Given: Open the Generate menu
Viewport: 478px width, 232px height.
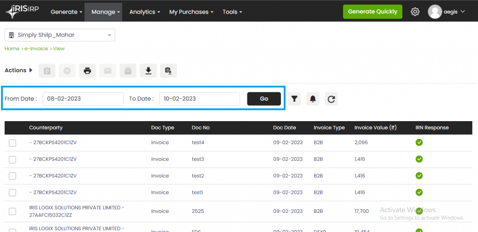Looking at the screenshot, I should 66,12.
